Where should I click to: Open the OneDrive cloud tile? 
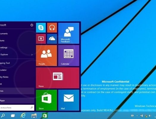pyautogui.click(x=52, y=39)
